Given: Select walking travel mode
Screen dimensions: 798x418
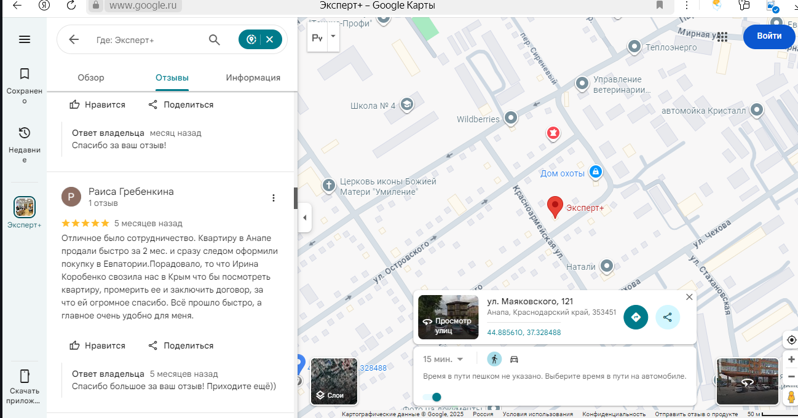Looking at the screenshot, I should click(x=494, y=359).
